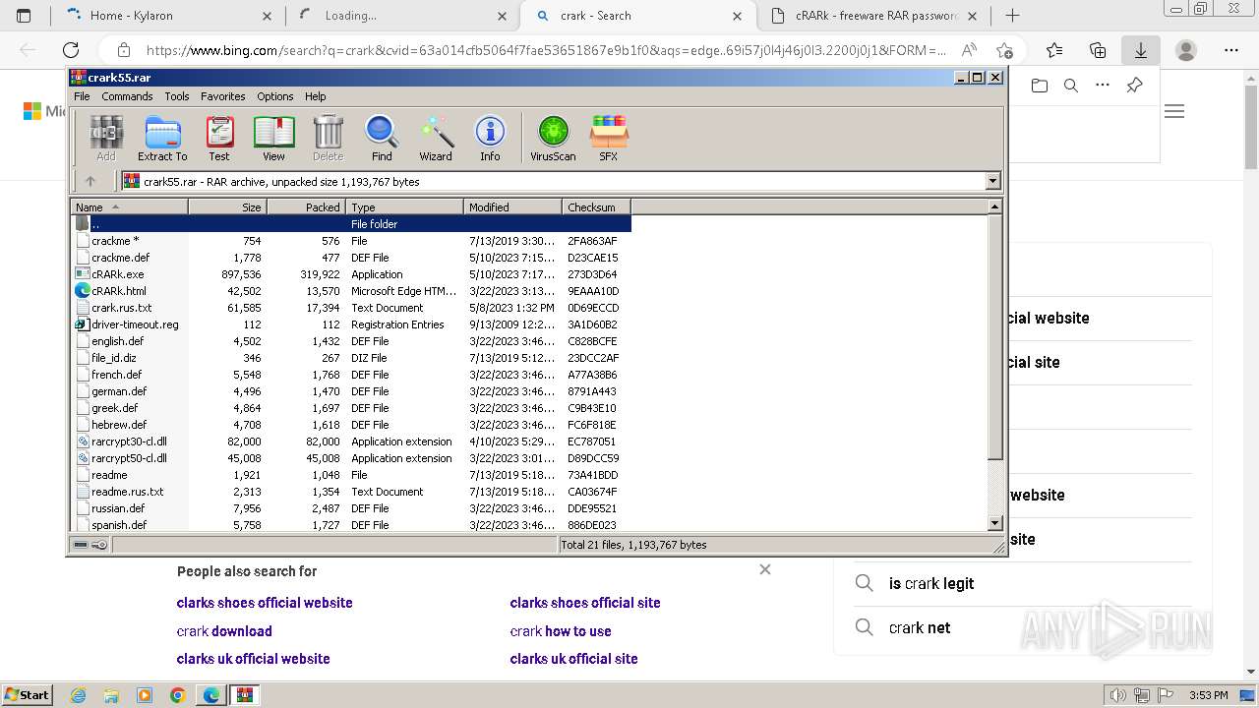Switch to the cRARk freeware RAR password tab
Image resolution: width=1259 pixels, height=708 pixels.
tap(872, 16)
